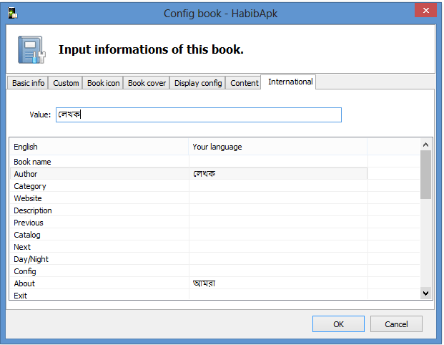The width and height of the screenshot is (444, 345).
Task: Open the Book cover tab
Action: point(147,83)
